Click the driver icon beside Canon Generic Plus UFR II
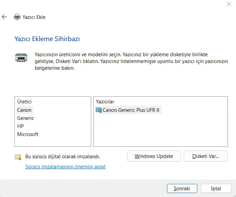This screenshot has height=197, width=236. [x=99, y=110]
